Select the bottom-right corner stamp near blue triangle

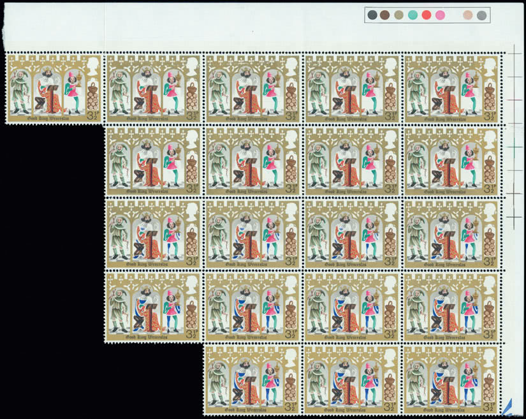point(453,380)
